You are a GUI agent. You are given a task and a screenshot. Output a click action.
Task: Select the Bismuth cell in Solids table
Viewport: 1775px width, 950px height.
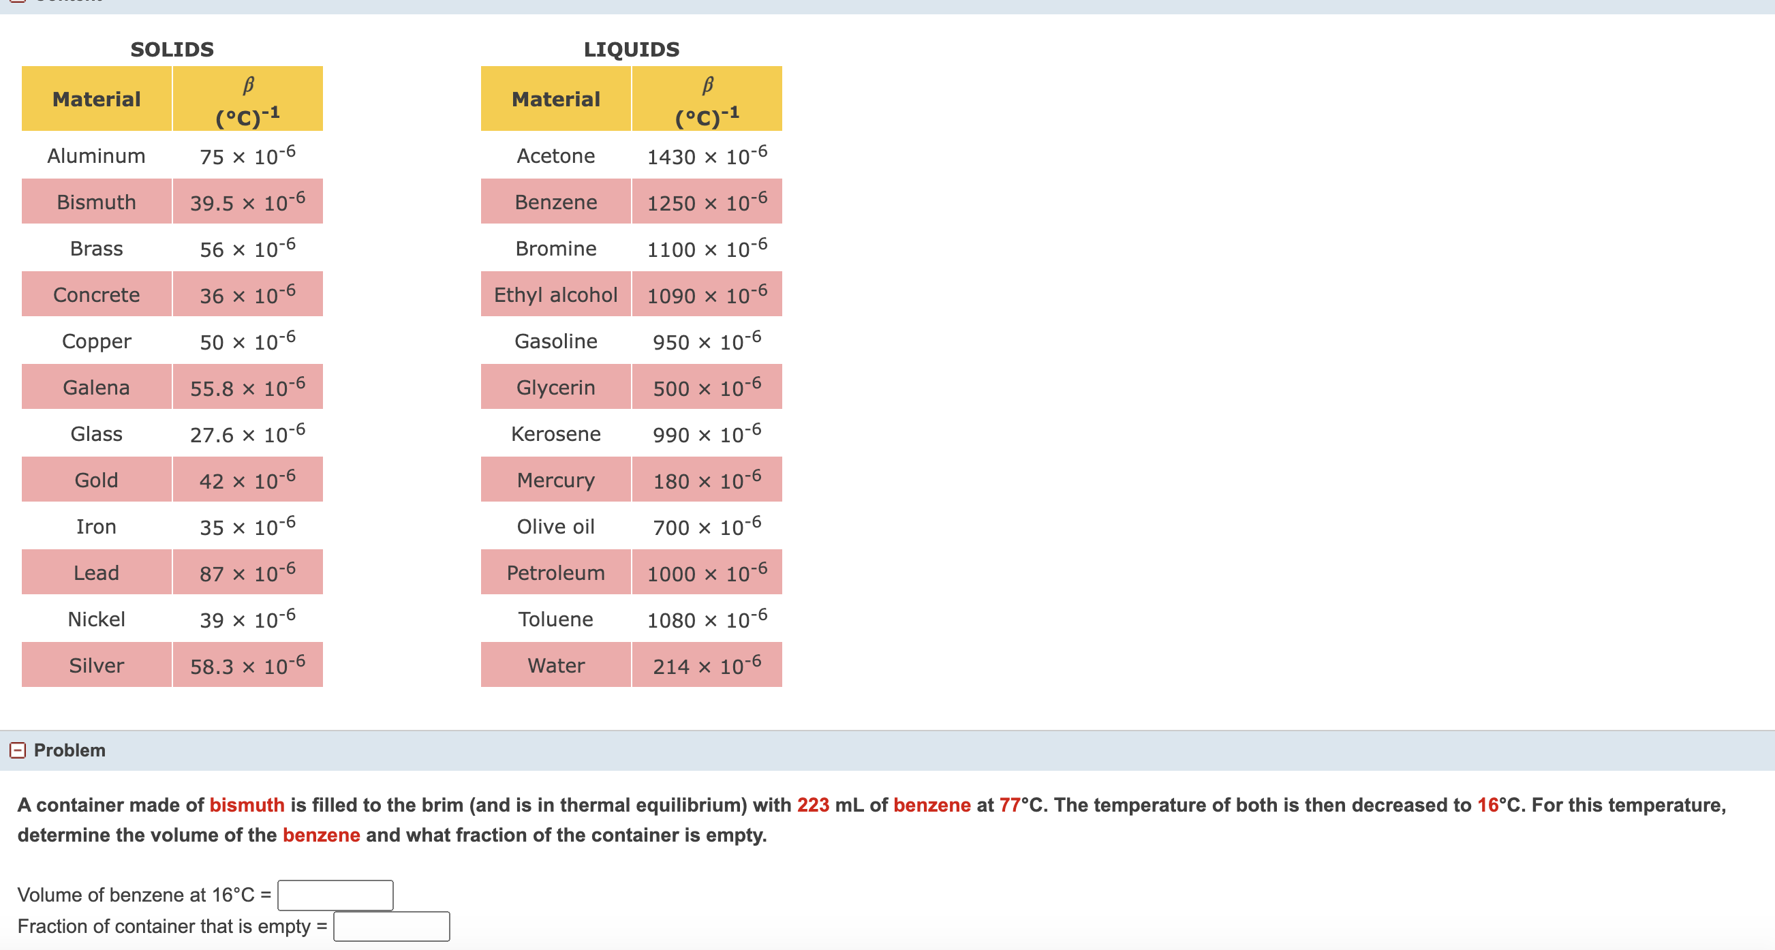tap(97, 202)
